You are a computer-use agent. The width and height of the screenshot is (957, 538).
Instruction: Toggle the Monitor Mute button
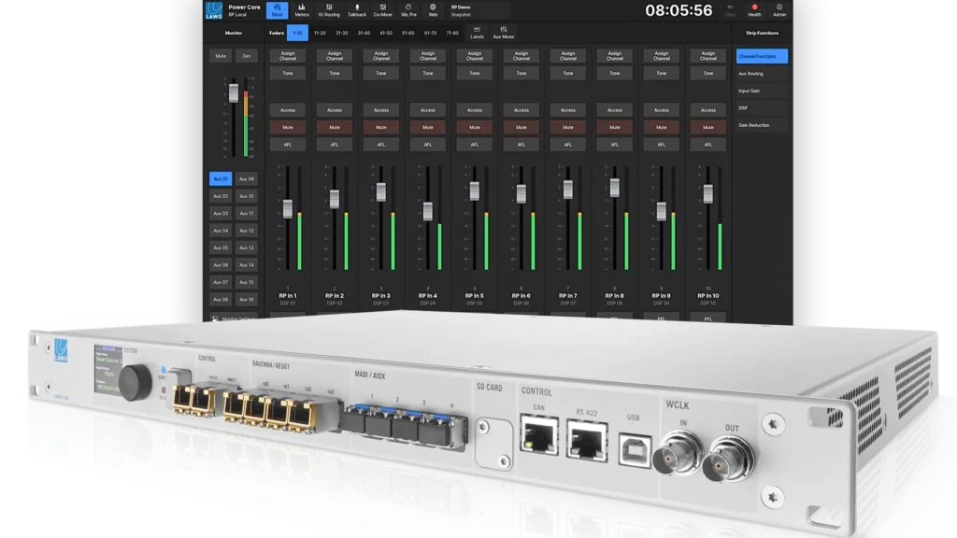point(221,56)
